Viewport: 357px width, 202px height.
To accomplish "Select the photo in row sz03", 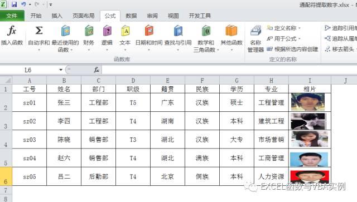I will click(x=310, y=139).
